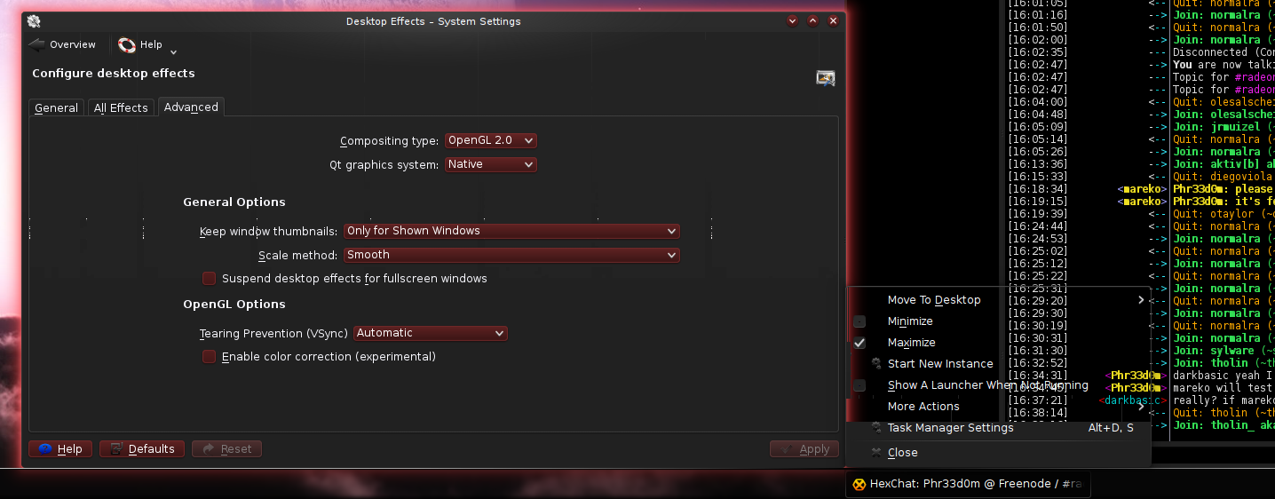Click the Help button at bottom left

click(x=60, y=449)
